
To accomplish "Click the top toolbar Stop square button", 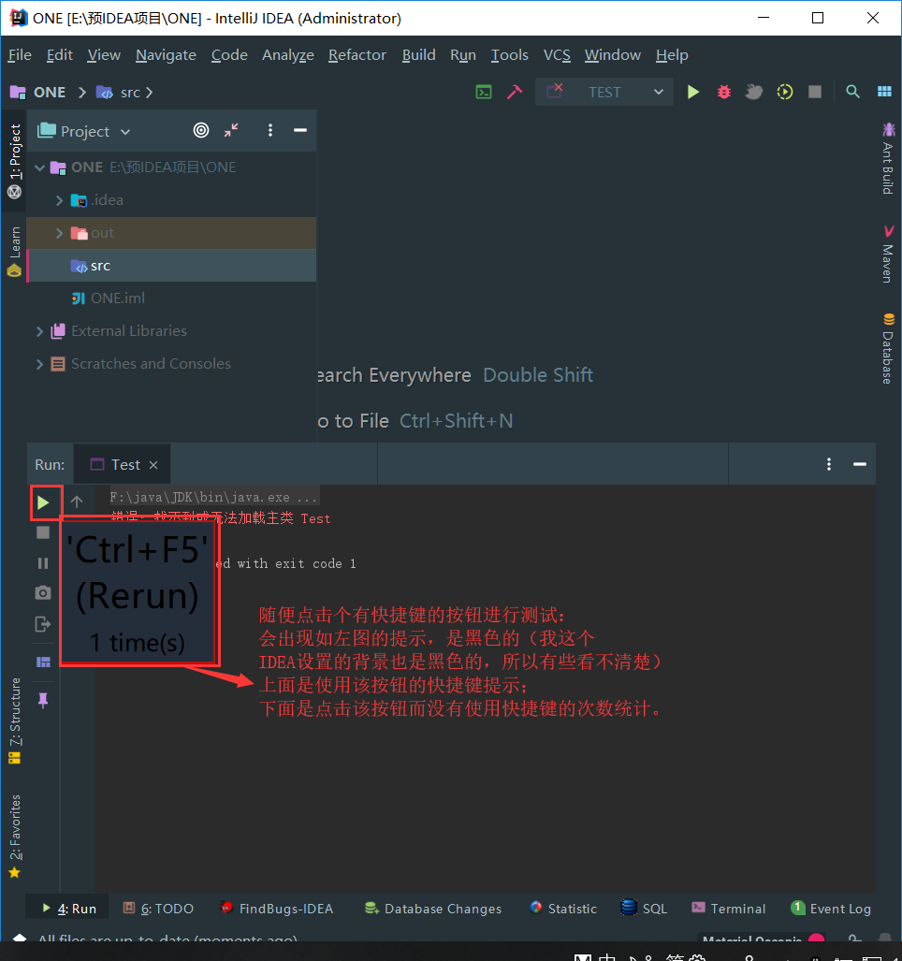I will coord(815,92).
